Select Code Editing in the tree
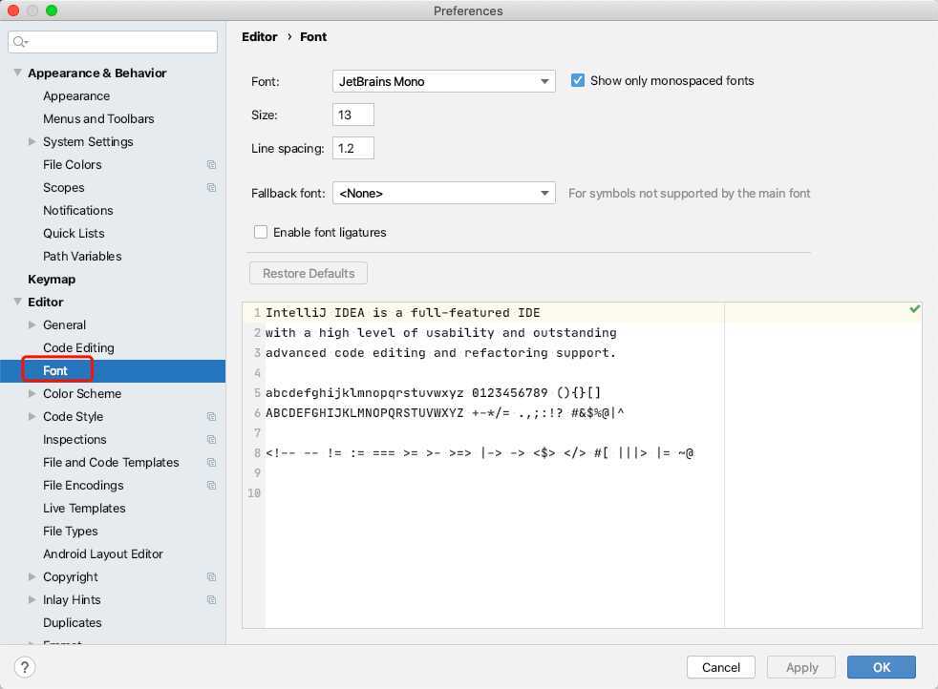This screenshot has height=689, width=938. [78, 347]
